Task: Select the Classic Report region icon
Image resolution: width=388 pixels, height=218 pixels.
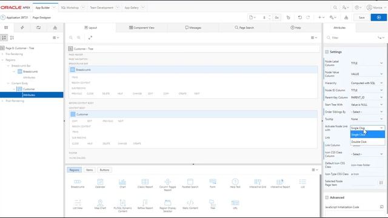Action: pos(145,182)
